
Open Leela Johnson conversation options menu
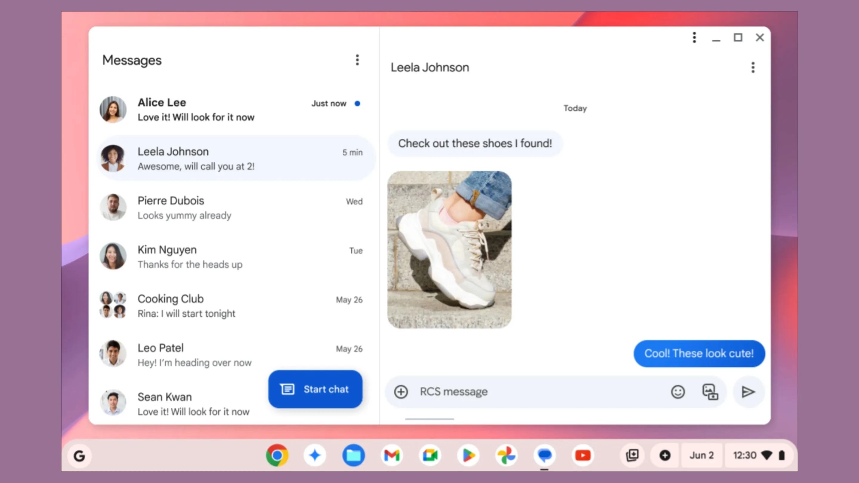coord(753,68)
